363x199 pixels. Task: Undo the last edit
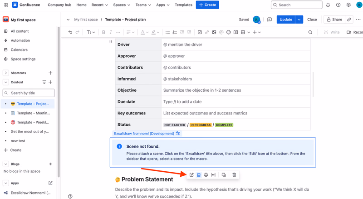70,32
